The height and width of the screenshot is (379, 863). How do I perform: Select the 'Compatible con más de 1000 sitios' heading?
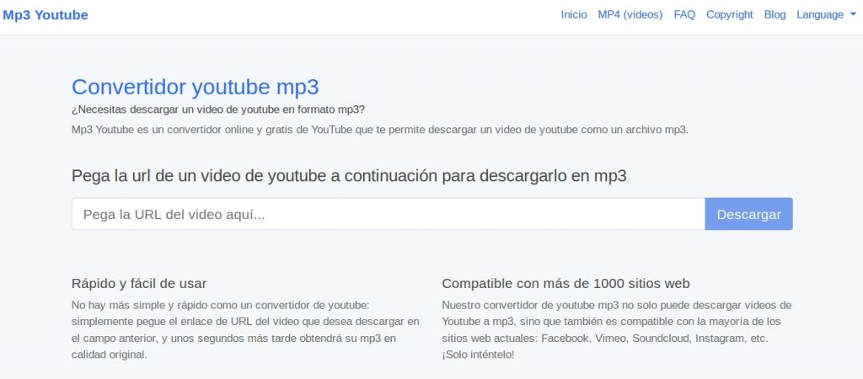pyautogui.click(x=566, y=283)
